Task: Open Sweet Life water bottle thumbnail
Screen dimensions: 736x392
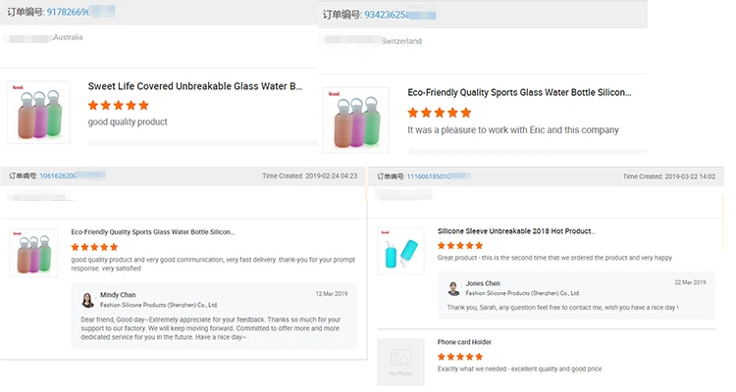Action: pyautogui.click(x=38, y=111)
